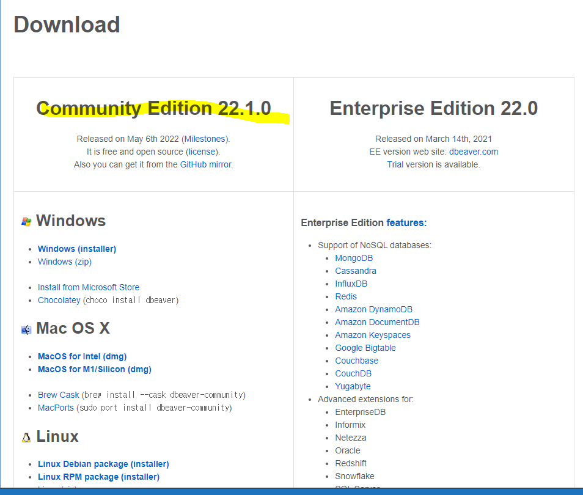The width and height of the screenshot is (583, 495).
Task: Open the InfluxDB link
Action: [351, 284]
